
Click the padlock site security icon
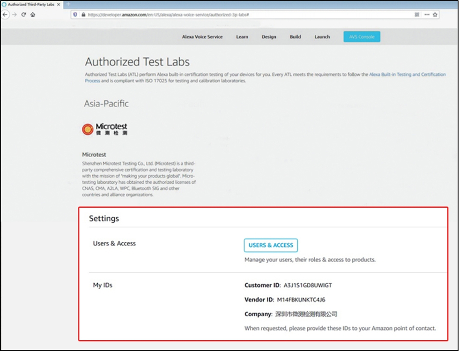click(x=83, y=15)
